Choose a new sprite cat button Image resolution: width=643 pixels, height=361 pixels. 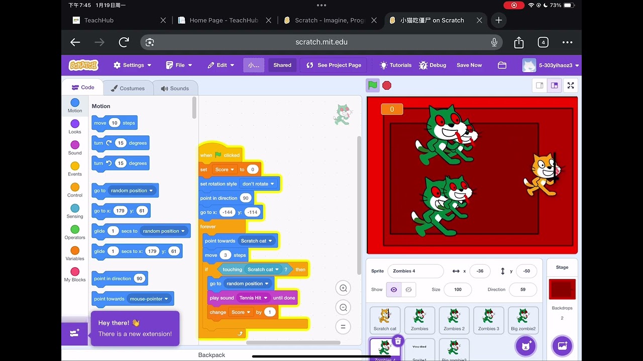pyautogui.click(x=526, y=345)
